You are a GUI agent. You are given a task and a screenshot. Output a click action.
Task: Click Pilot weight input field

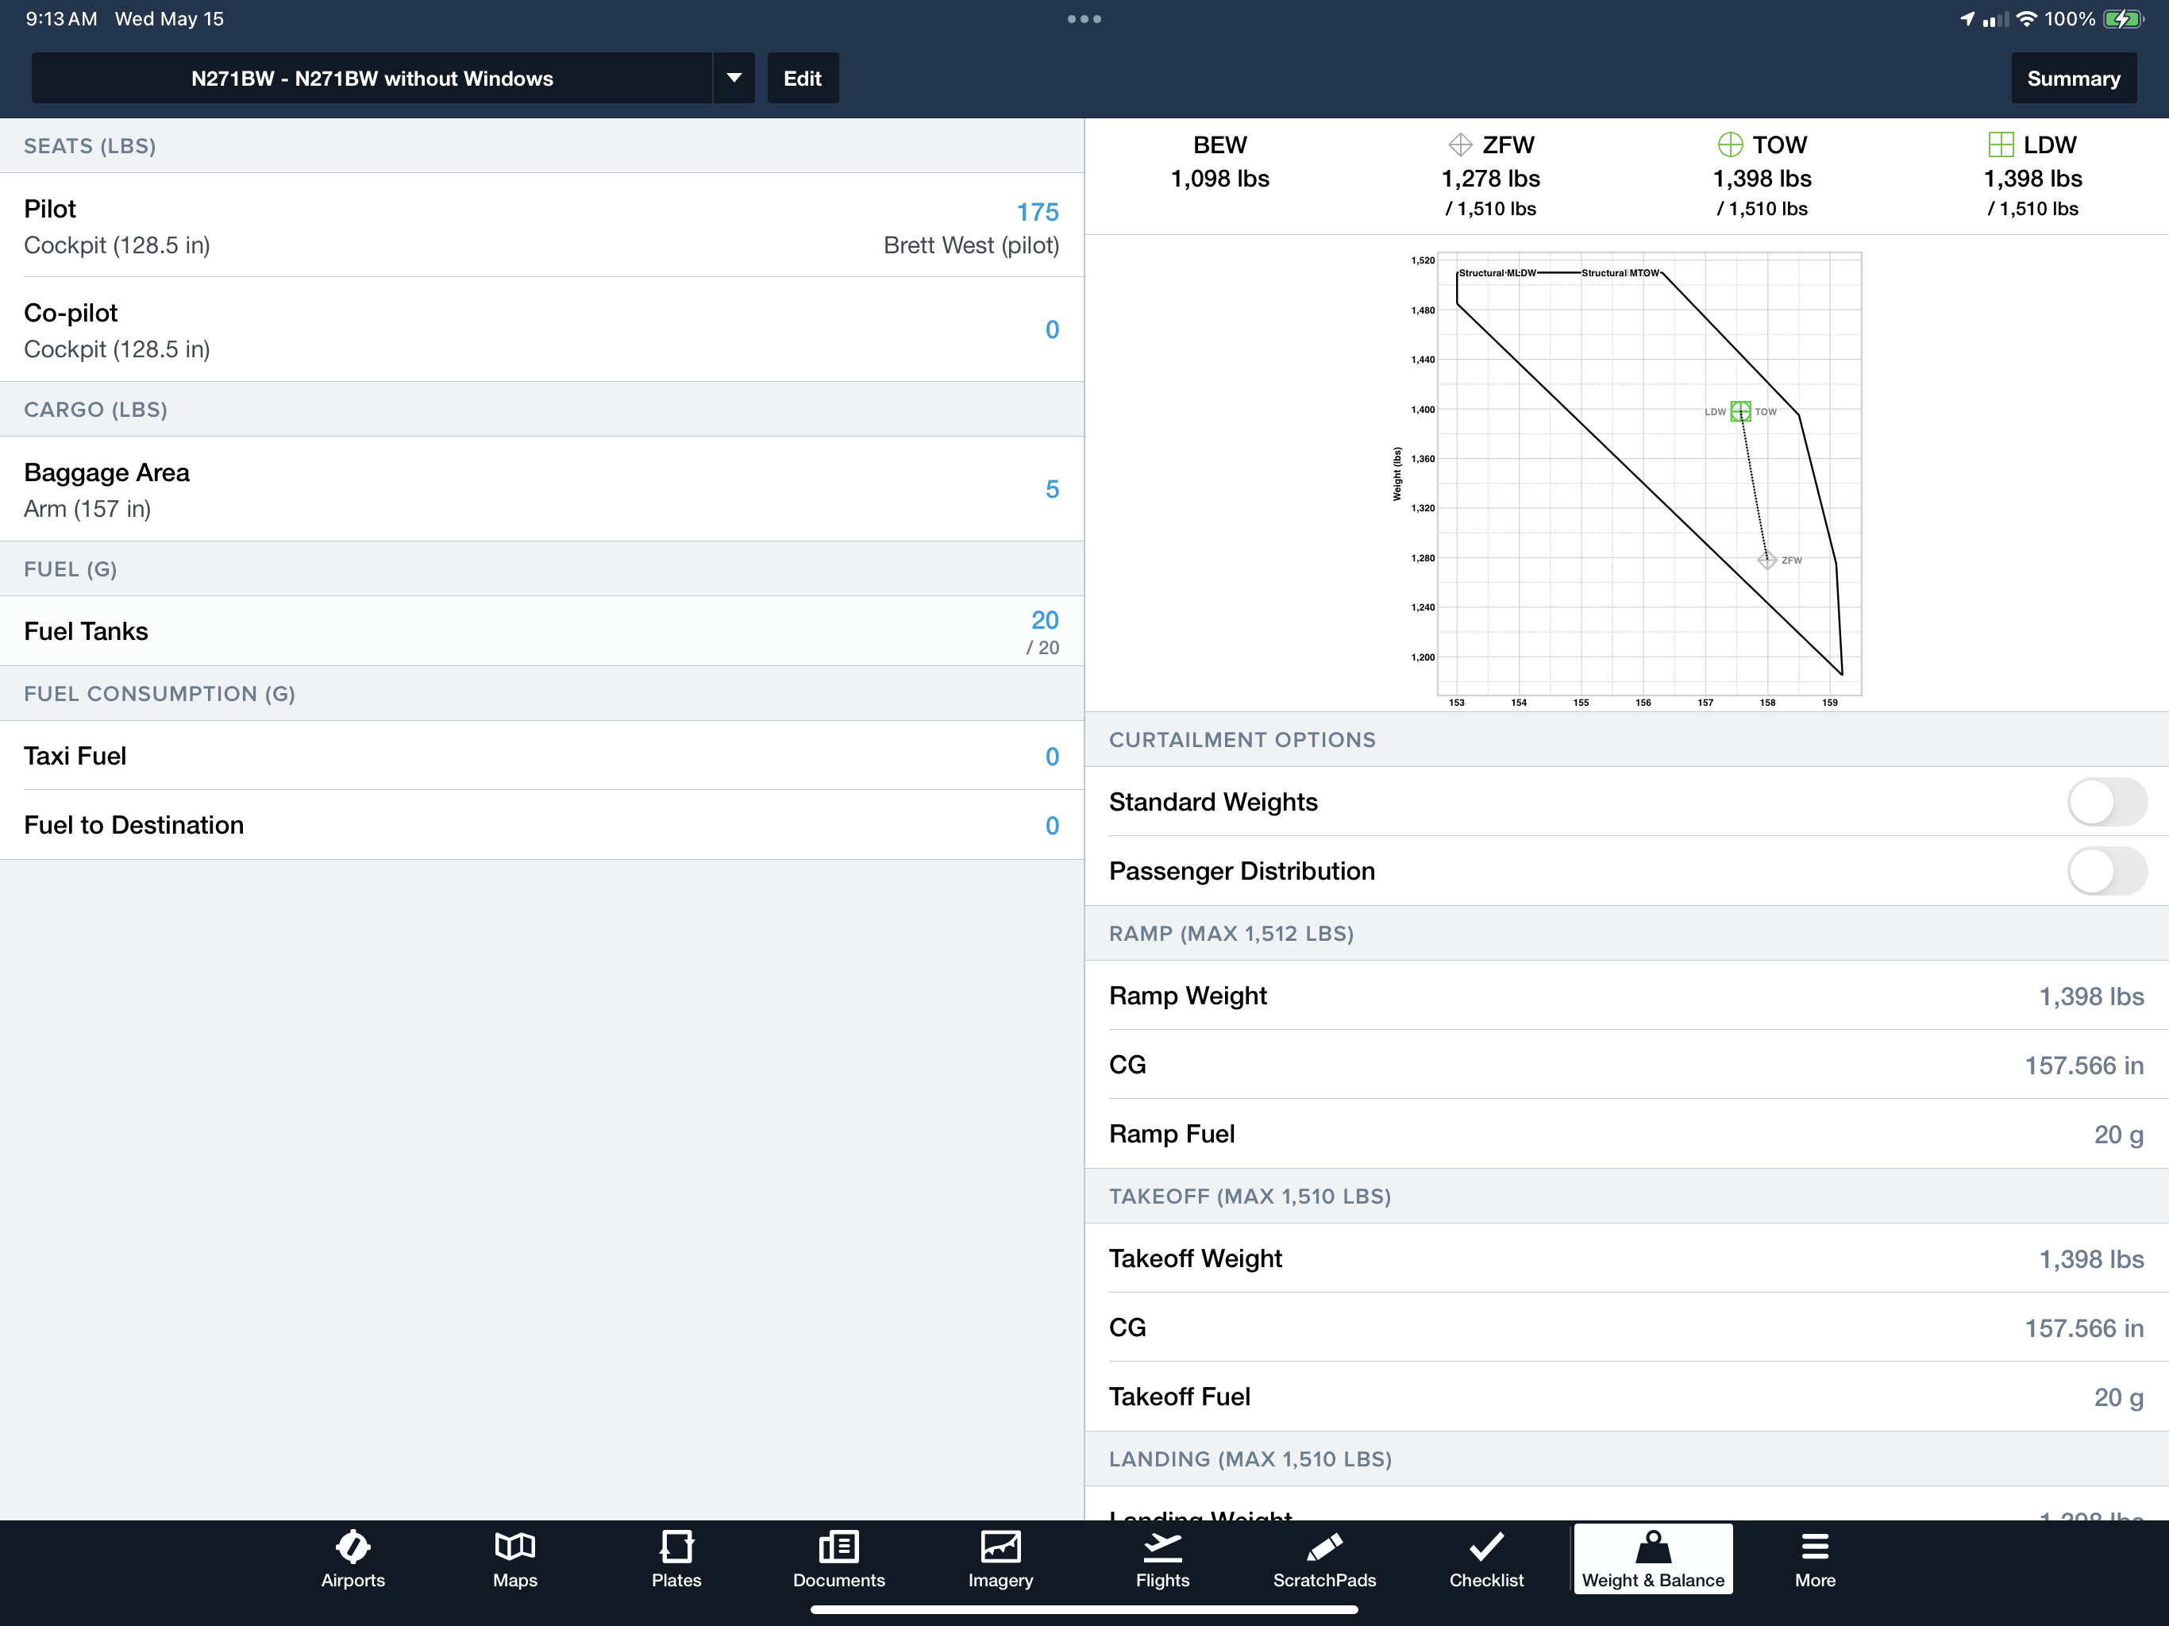coord(1038,212)
